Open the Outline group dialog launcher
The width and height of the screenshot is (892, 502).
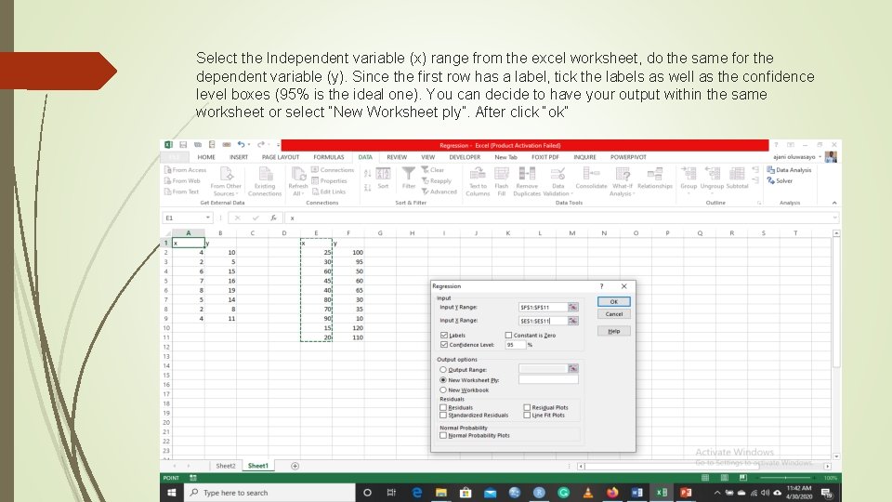[759, 203]
